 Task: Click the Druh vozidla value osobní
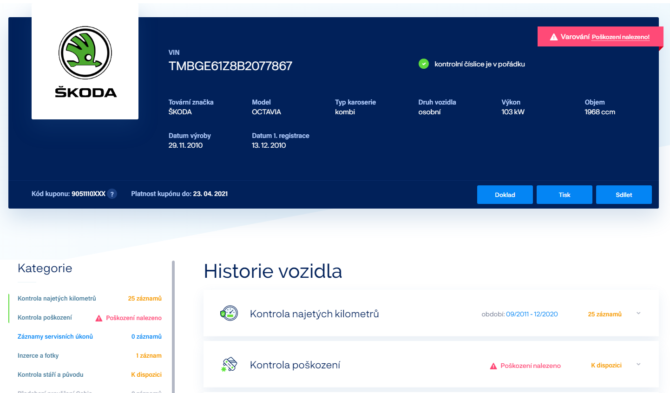[429, 112]
